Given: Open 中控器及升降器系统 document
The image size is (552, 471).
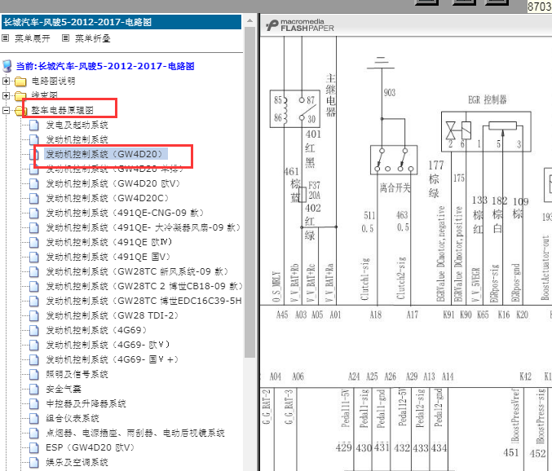Looking at the screenshot, I should (x=86, y=403).
